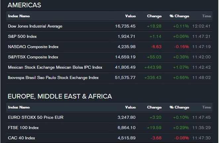This screenshot has width=220, height=143.
Task: Click Americas % Change column header
Action: click(x=179, y=16)
